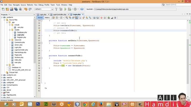
Task: Click the lightbulb hint on line 17
Action: coord(39,30)
